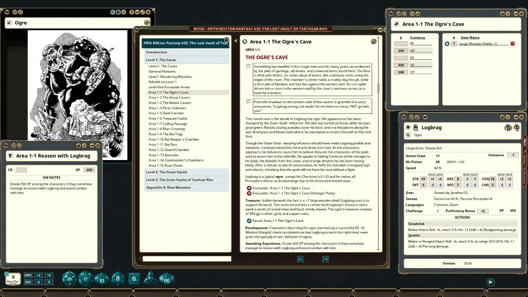Click Logbrag's small token portrait
Viewport: 528px width, 297px height.
(416, 127)
